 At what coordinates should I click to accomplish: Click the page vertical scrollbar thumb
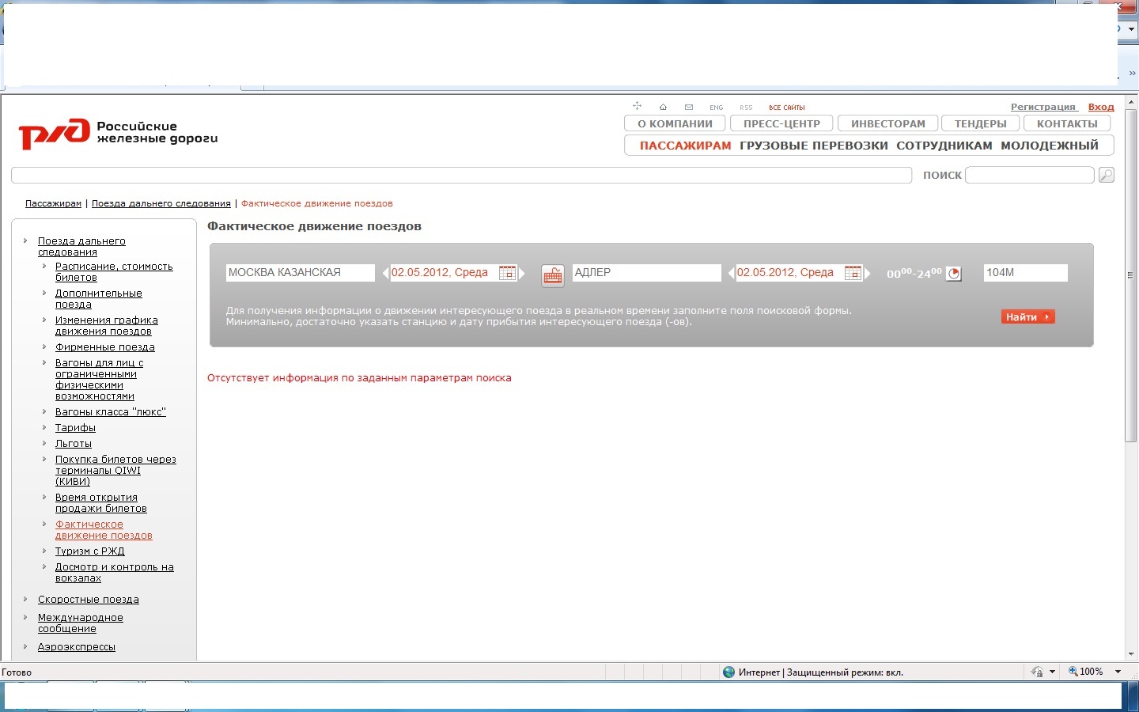1130,275
